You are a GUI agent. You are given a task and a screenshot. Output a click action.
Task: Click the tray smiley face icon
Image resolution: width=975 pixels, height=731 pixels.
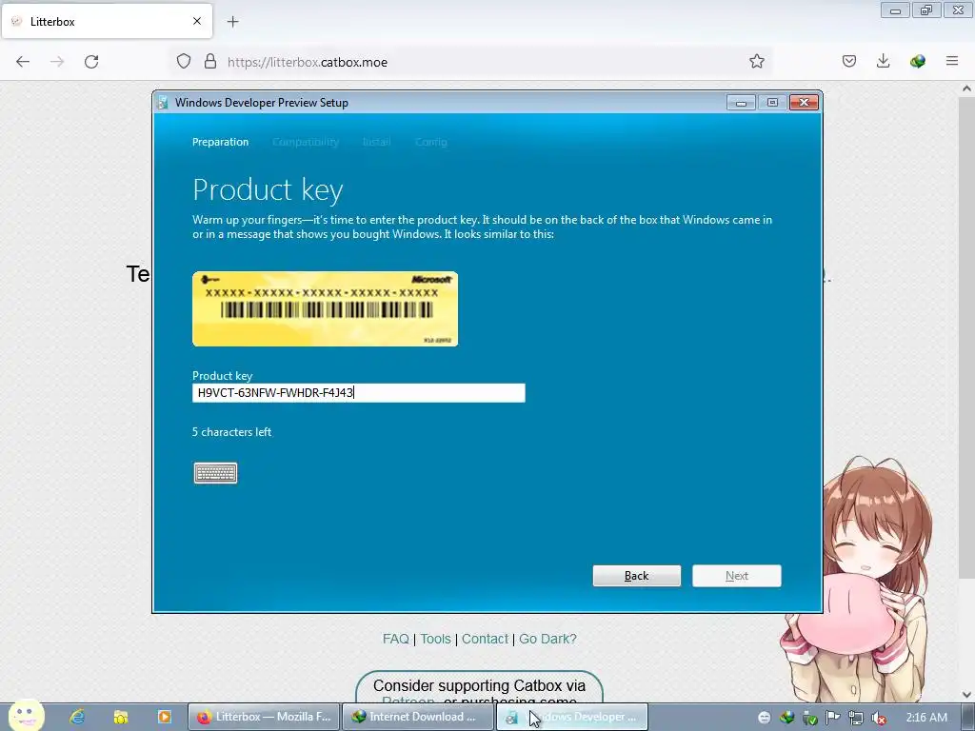tap(765, 718)
